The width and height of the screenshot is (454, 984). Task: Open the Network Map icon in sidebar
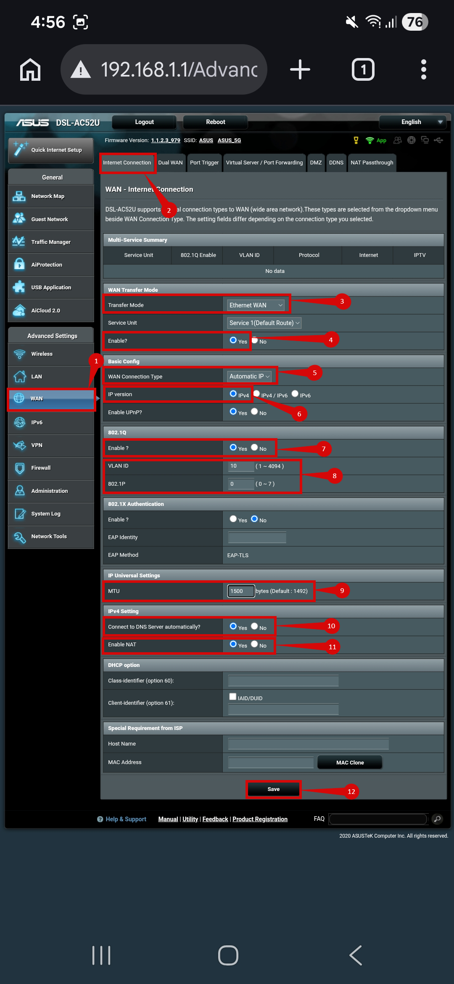[x=19, y=196]
